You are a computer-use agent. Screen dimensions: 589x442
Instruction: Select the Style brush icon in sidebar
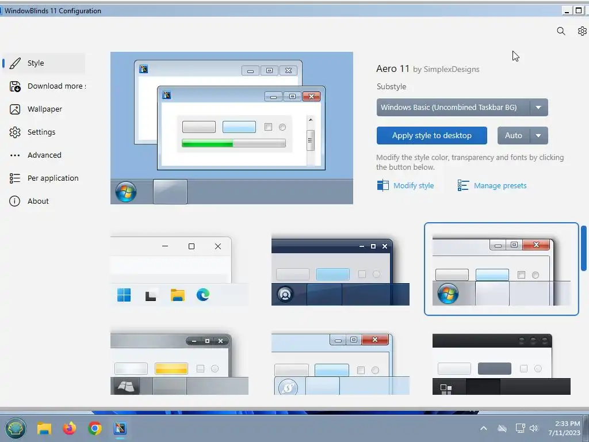pyautogui.click(x=15, y=63)
